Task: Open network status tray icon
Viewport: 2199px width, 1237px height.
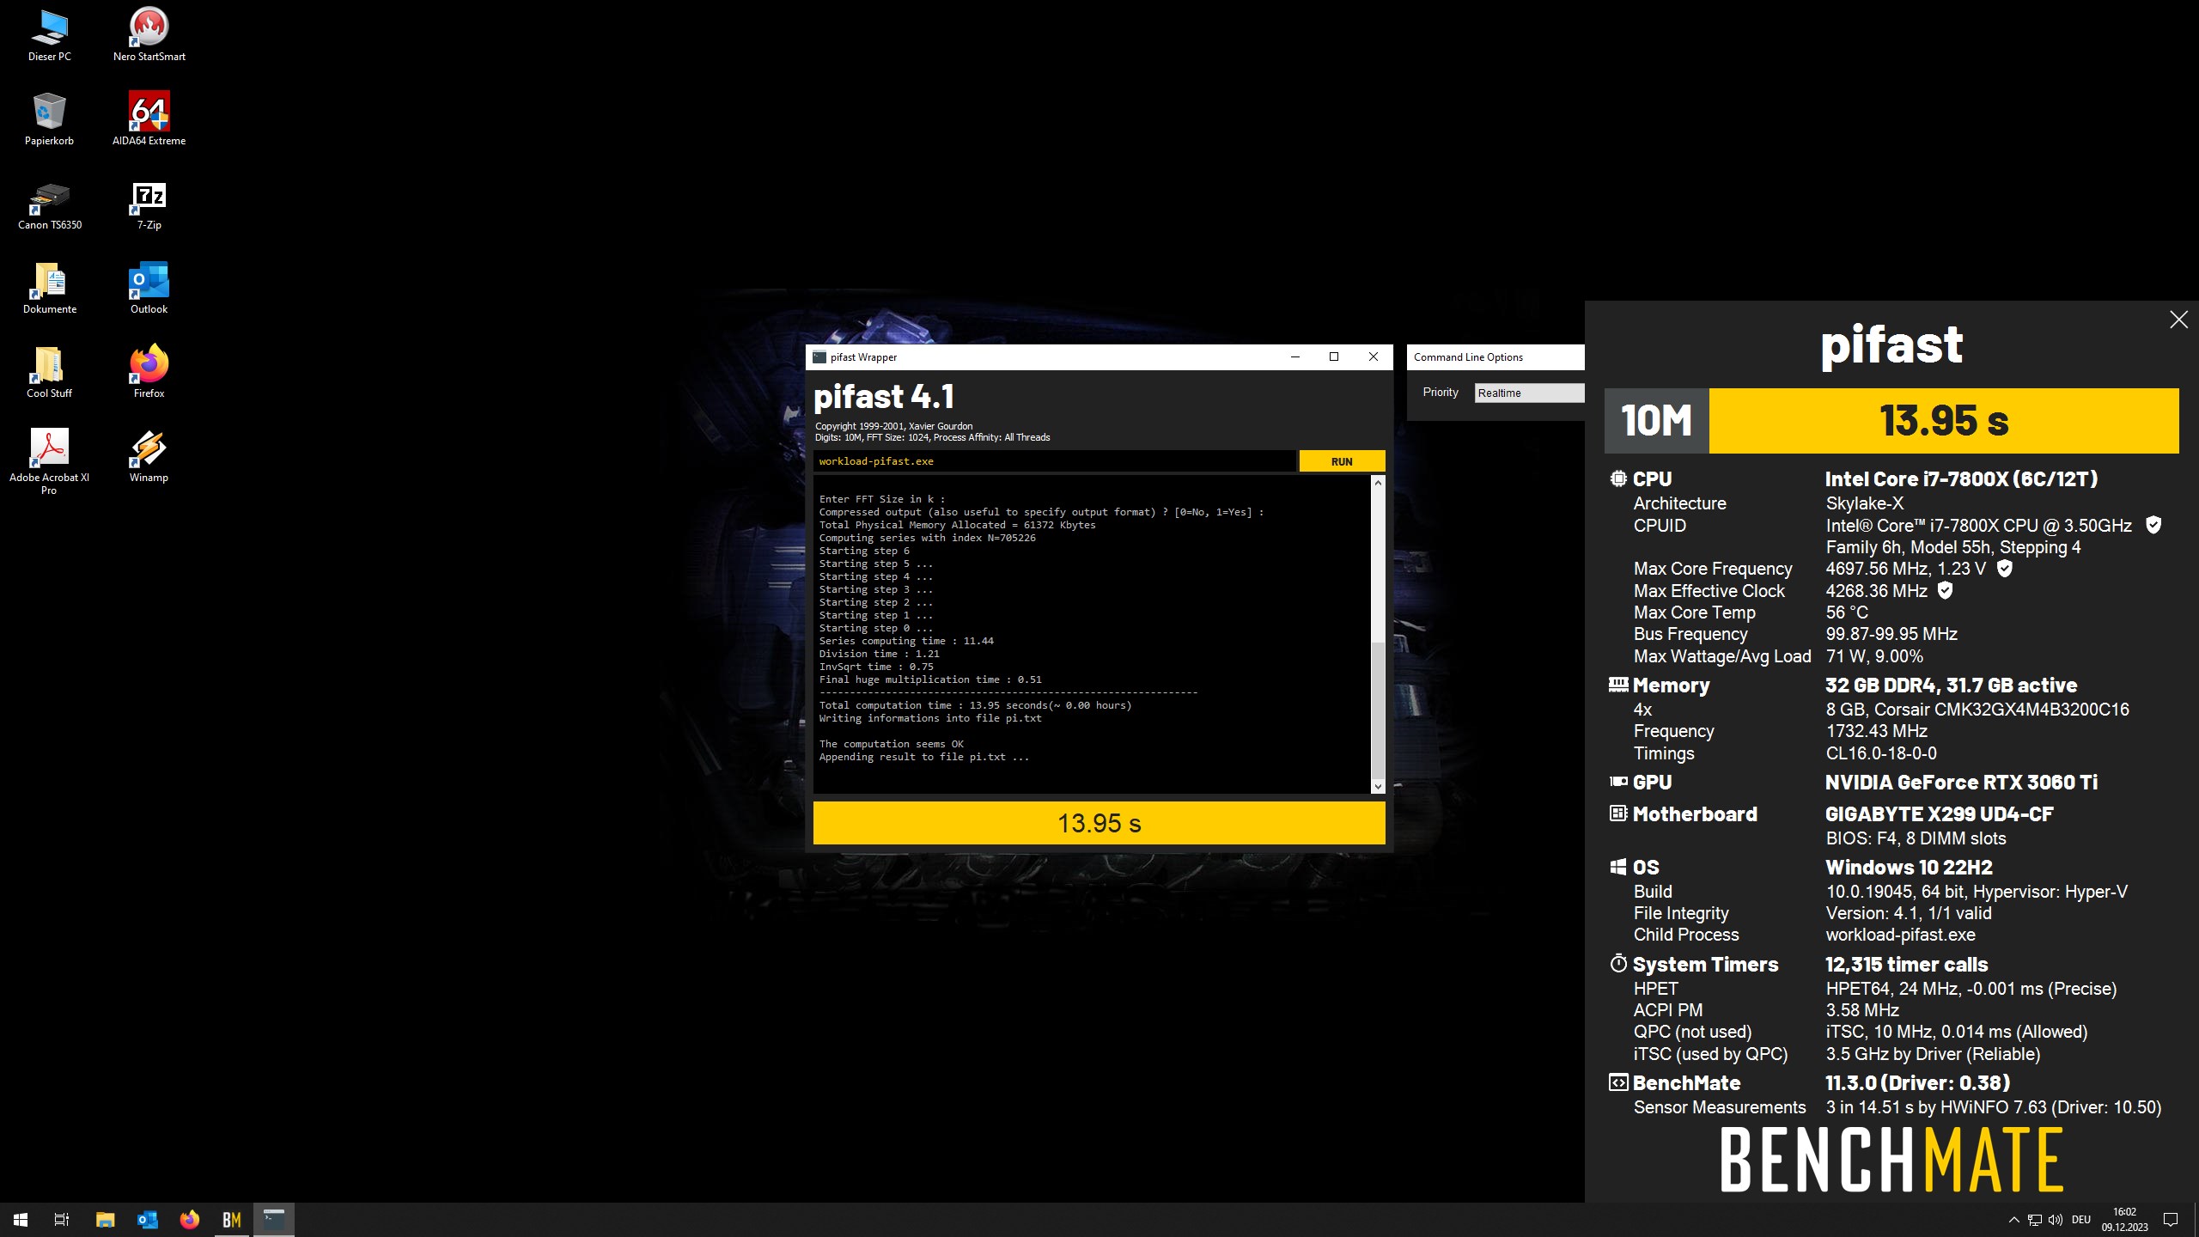Action: coord(2034,1219)
